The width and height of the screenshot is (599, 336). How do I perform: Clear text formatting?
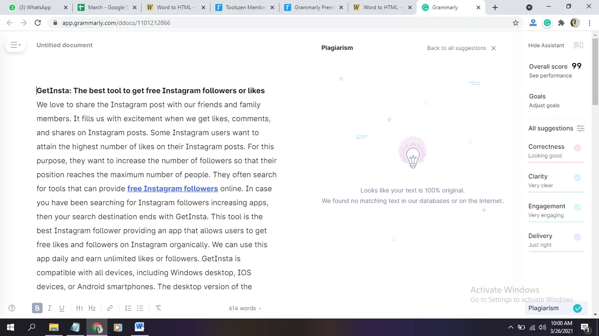[158, 308]
